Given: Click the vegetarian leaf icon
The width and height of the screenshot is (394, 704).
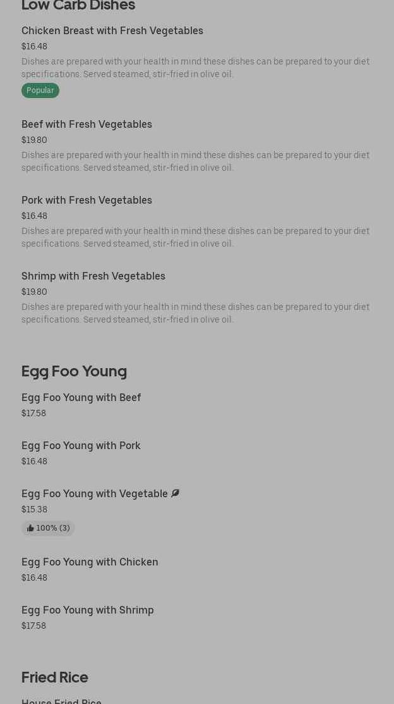Looking at the screenshot, I should coord(176,493).
